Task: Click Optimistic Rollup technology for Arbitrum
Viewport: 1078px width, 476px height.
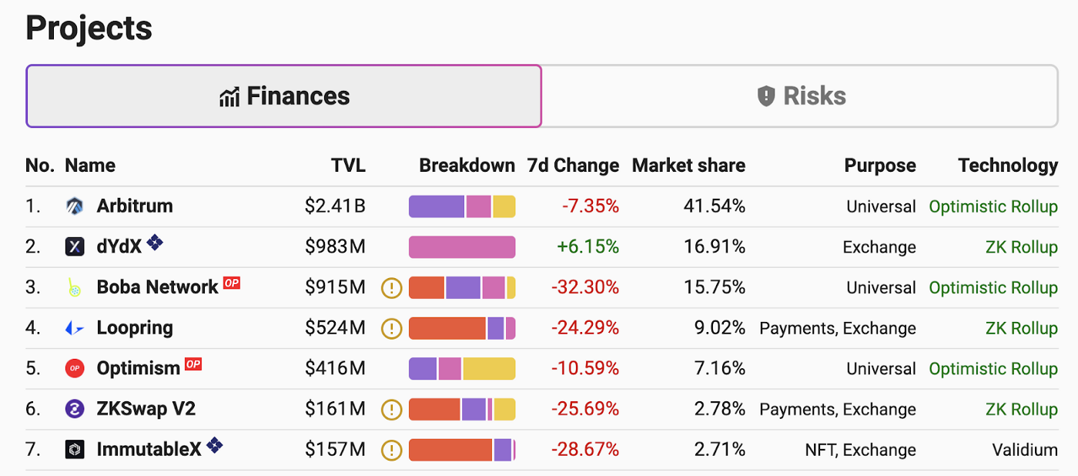Action: [x=993, y=206]
